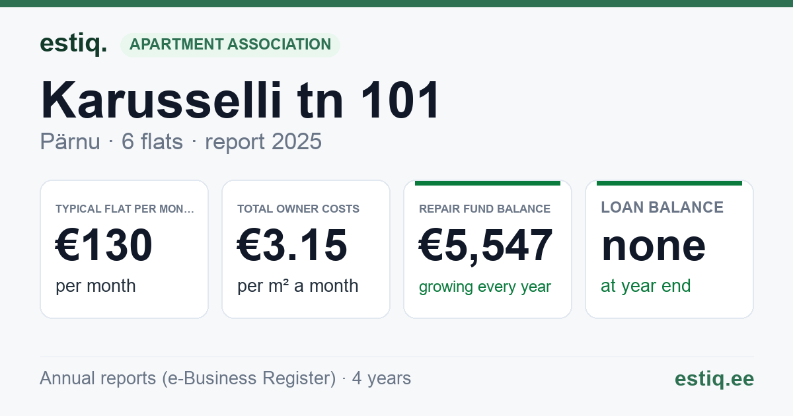Select the APARTMENT ASSOCIATION badge
This screenshot has height=416, width=793.
pos(230,45)
